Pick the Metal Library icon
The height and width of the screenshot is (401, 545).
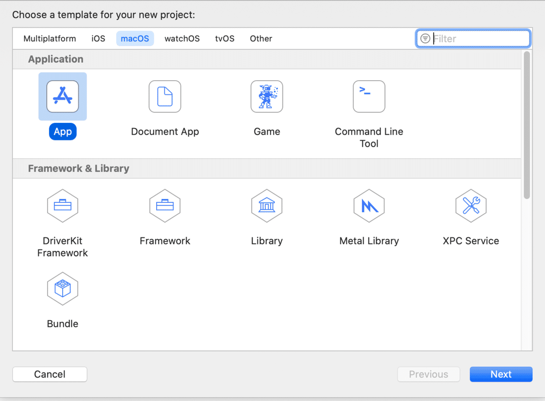[x=369, y=206]
